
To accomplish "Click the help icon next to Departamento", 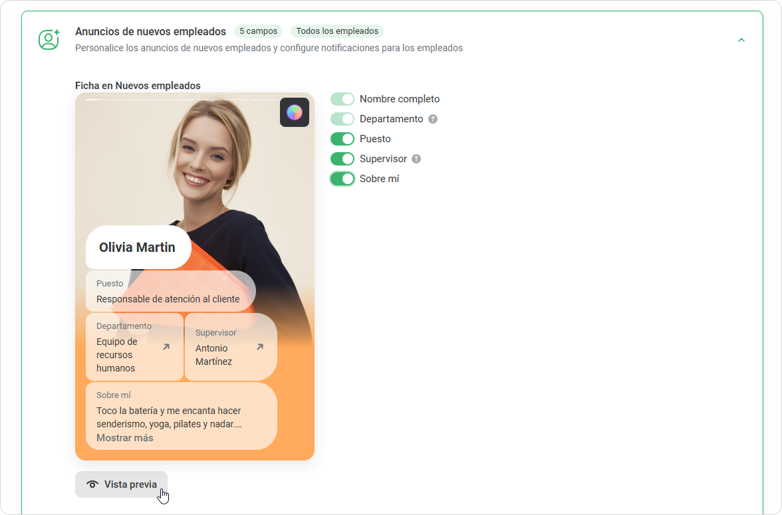I will click(433, 119).
